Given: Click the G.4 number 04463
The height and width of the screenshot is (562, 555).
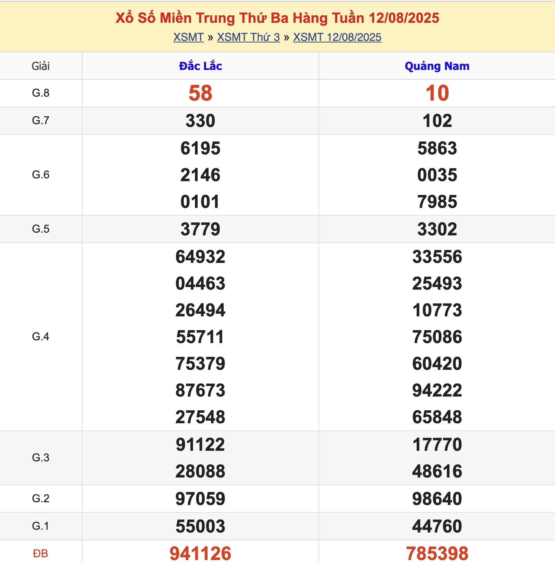Looking at the screenshot, I should pos(200,284).
